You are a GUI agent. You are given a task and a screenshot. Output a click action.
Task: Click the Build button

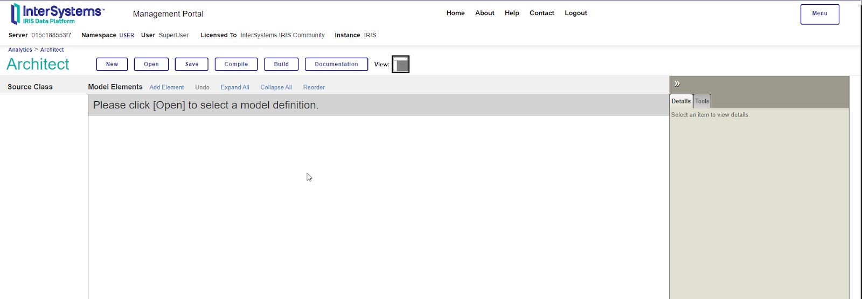[x=281, y=64]
